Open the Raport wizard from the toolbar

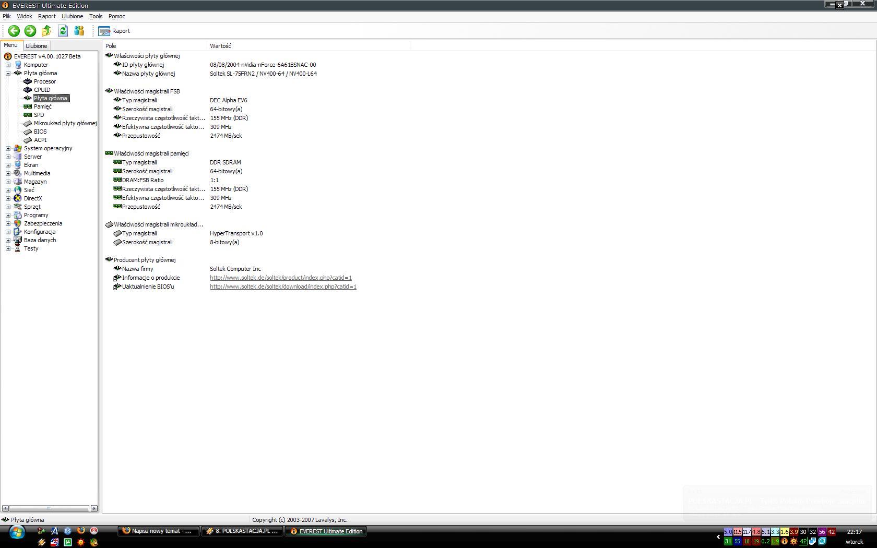tap(114, 31)
